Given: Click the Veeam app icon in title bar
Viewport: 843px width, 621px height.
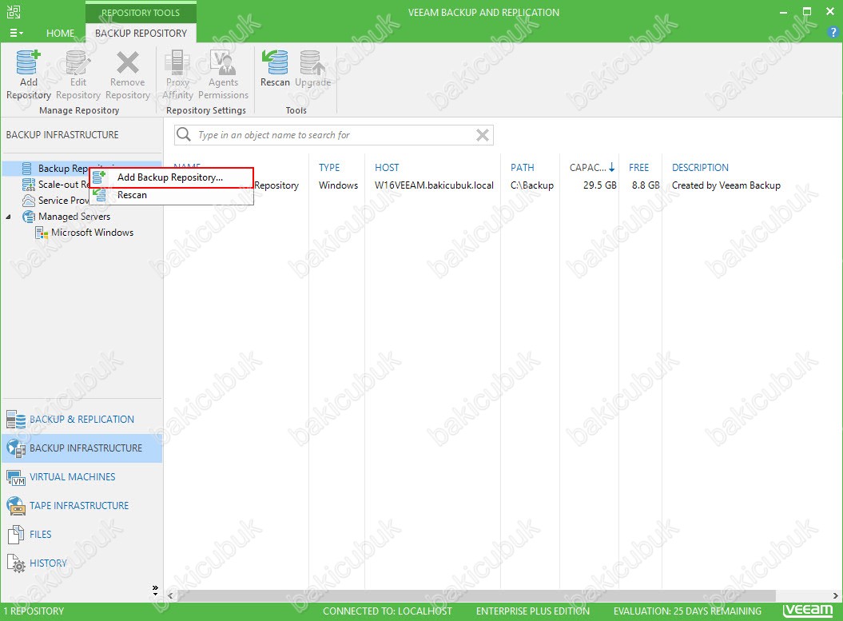Looking at the screenshot, I should (14, 12).
